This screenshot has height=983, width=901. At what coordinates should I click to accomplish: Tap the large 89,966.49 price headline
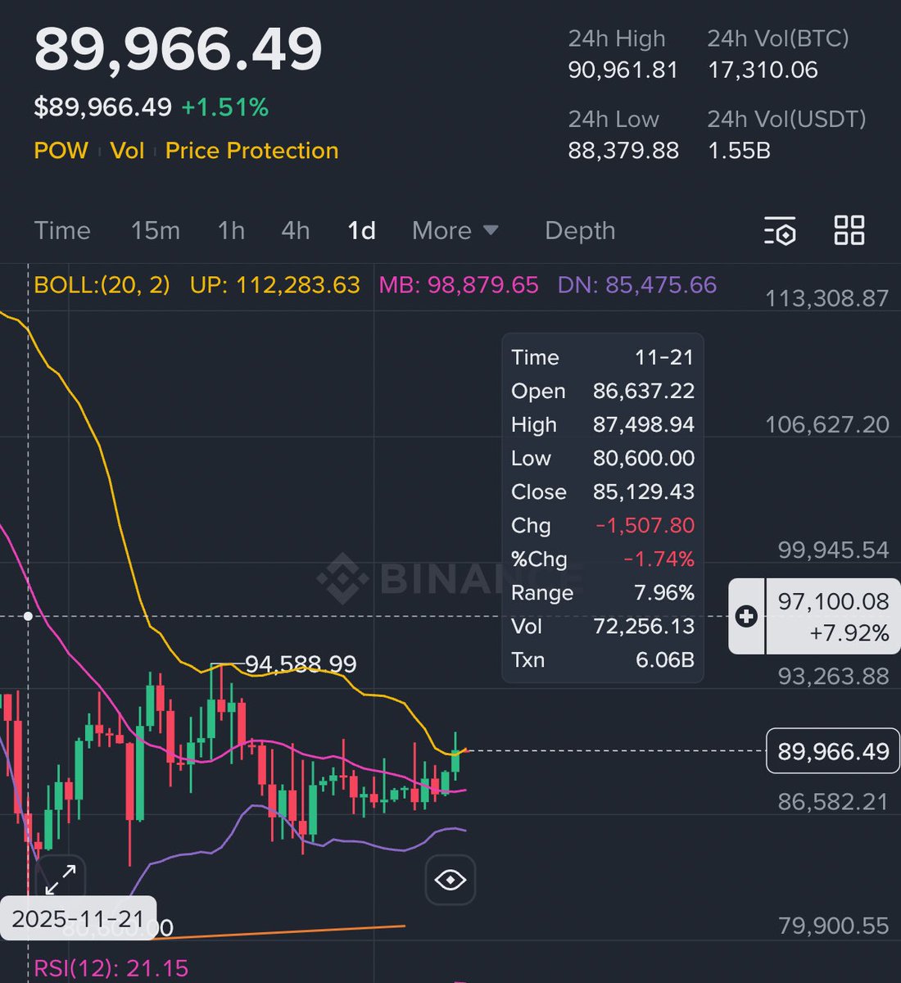(x=178, y=50)
